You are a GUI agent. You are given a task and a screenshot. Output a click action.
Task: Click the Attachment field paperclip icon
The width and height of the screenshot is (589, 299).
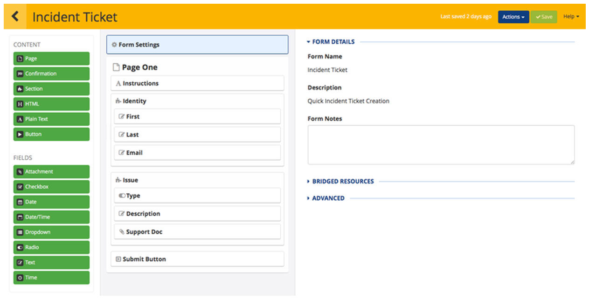click(x=20, y=172)
